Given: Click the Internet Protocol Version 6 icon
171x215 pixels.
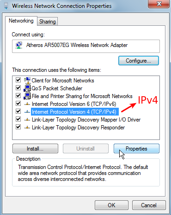Looking at the screenshot, I should click(27, 104).
